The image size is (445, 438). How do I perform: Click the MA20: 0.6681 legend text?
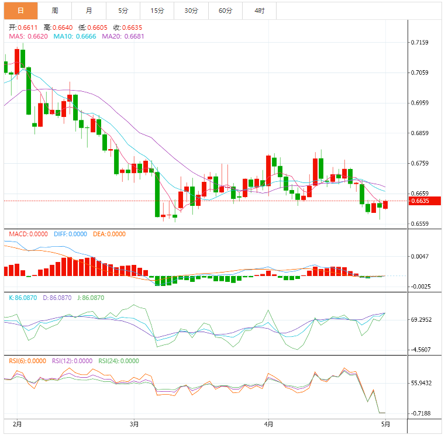coord(123,36)
